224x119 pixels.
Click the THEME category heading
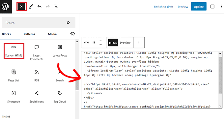(6, 117)
